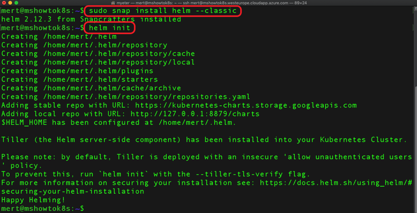
Task: Click the 'Tiller (the Helm server-side component)' line
Action: pyautogui.click(x=204, y=140)
